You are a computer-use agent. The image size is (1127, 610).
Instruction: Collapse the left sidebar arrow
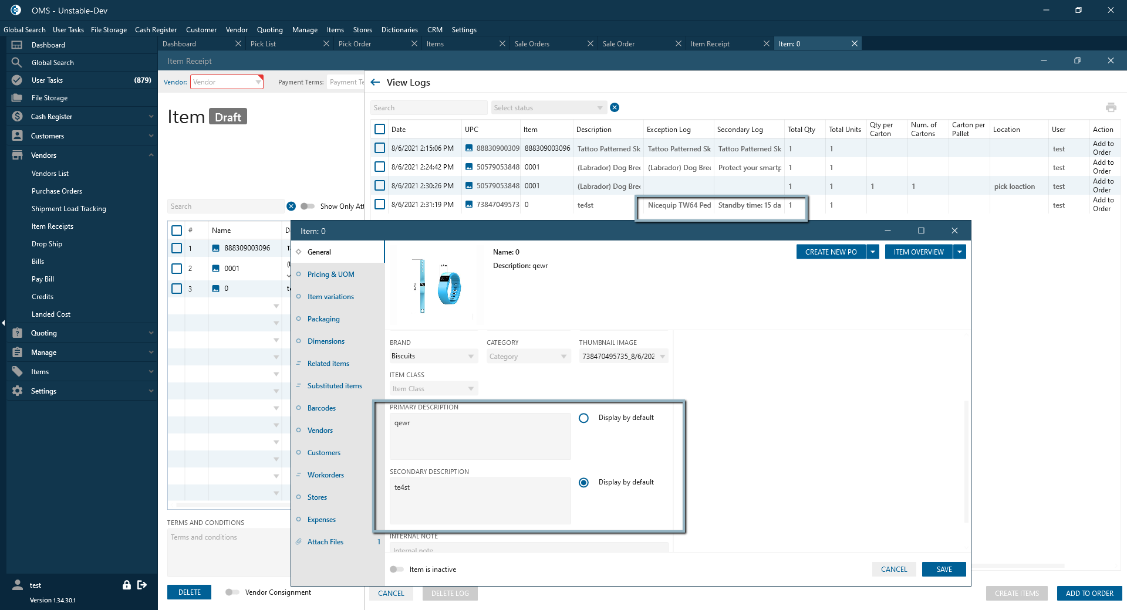[3, 323]
